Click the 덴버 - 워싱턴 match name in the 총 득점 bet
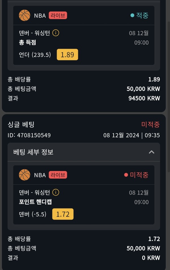Viewport: 170px width, 270px height. [x=34, y=33]
